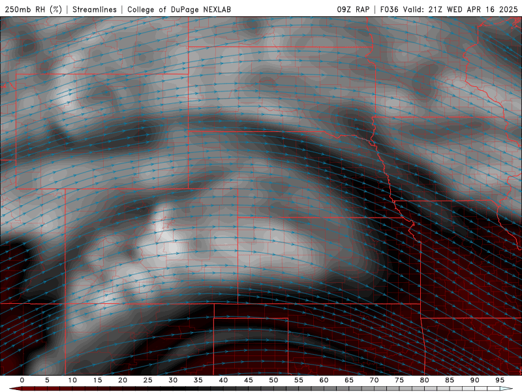
Task: Click the '09Z RAP' model label
Action: point(353,9)
